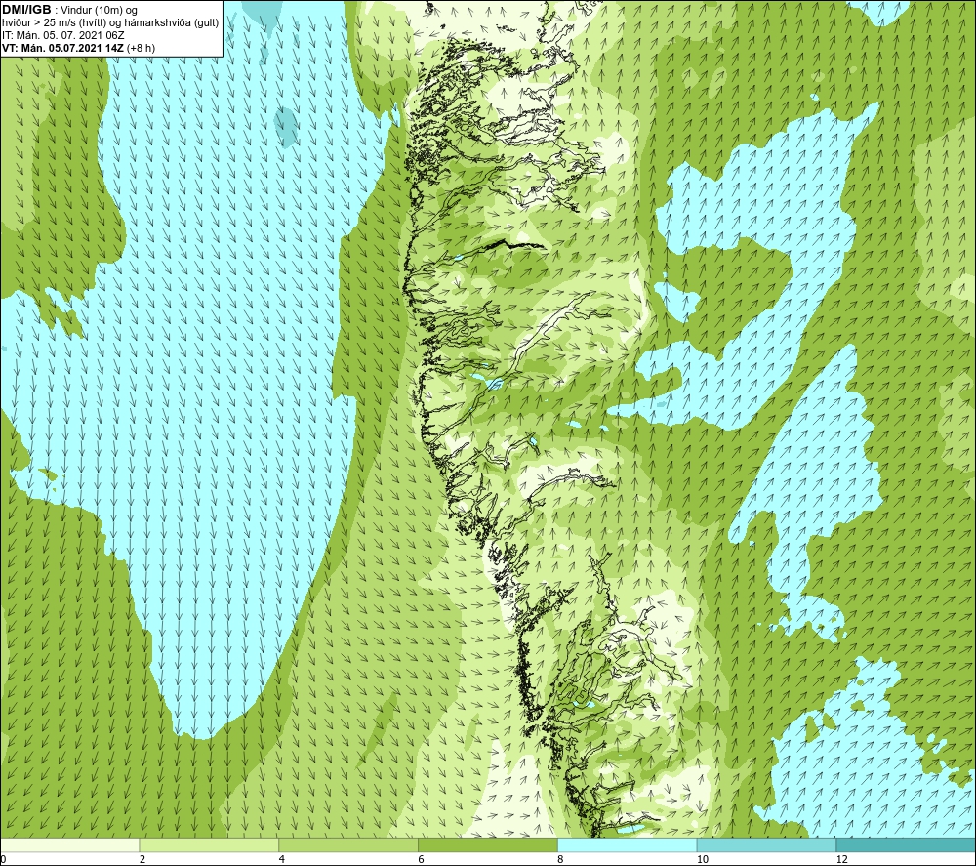Click the 6–8 m/s dark green swatch
Image resolution: width=976 pixels, height=866 pixels.
click(x=488, y=845)
